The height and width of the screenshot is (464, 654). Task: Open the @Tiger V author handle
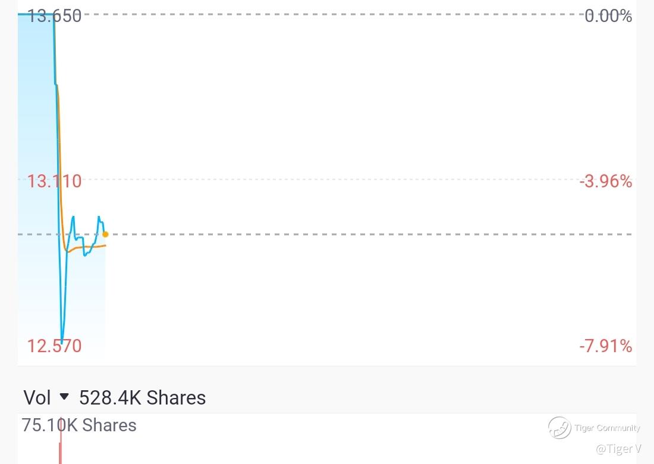coord(618,449)
